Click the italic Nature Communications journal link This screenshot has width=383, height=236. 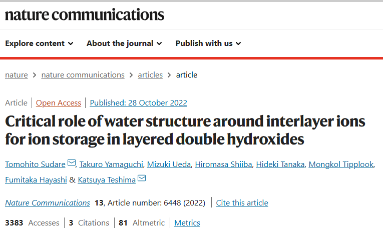(48, 203)
